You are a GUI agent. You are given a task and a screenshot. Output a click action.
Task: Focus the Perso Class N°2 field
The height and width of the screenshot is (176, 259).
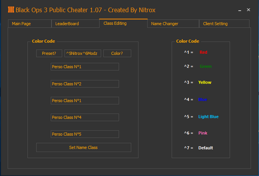click(85, 84)
